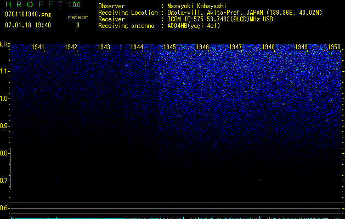345x219 pixels.
Task: Click the 1950 time marker
Action: click(x=334, y=47)
